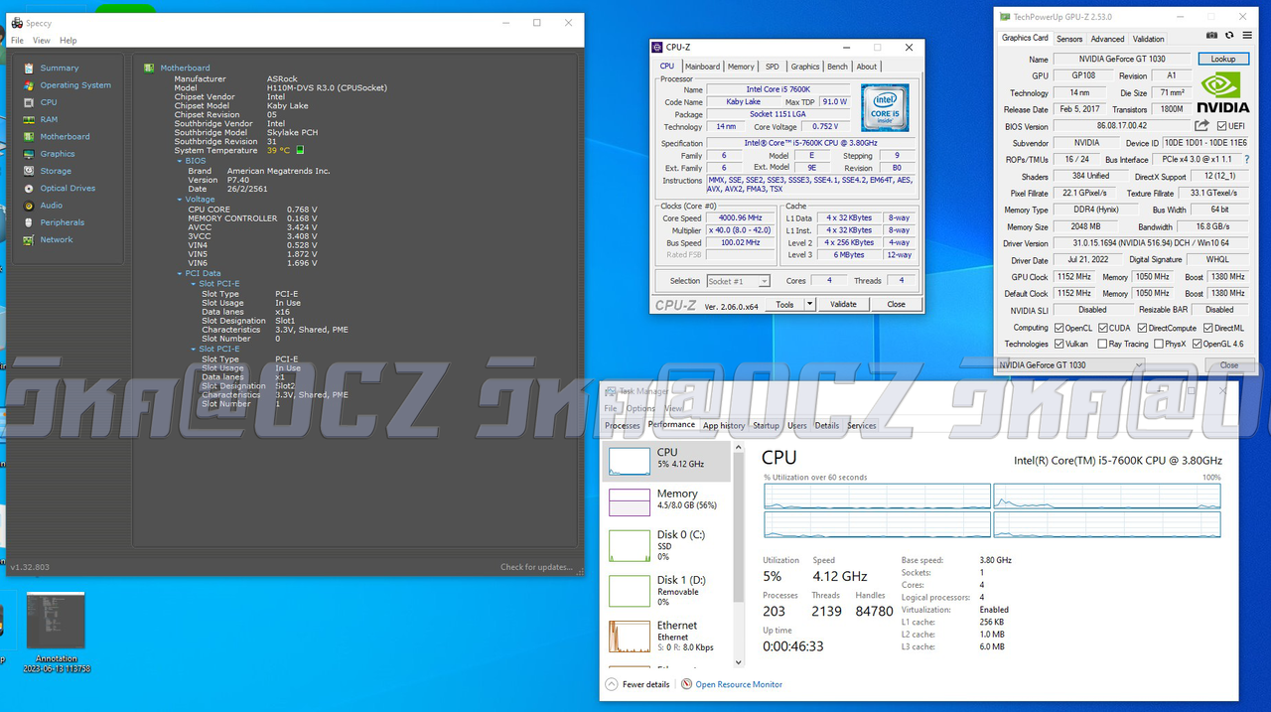Select Storage icon in Speccy sidebar
Screen dimensions: 1271x712
click(28, 171)
